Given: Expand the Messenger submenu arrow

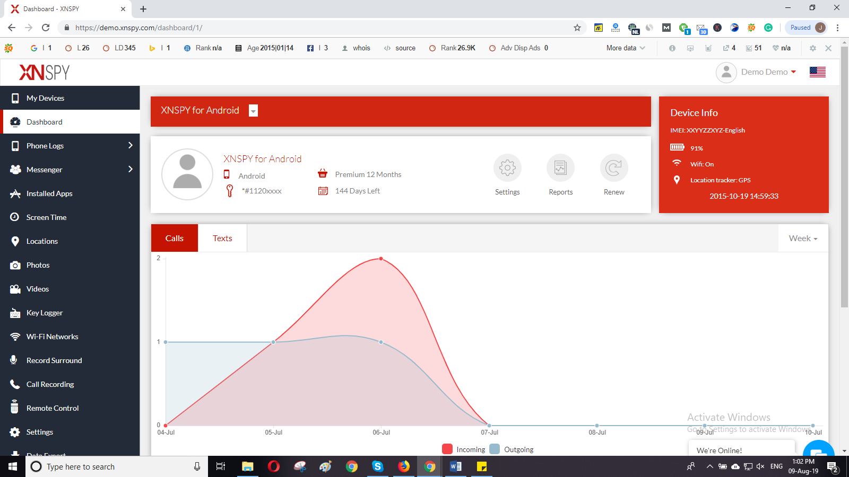Looking at the screenshot, I should (130, 169).
